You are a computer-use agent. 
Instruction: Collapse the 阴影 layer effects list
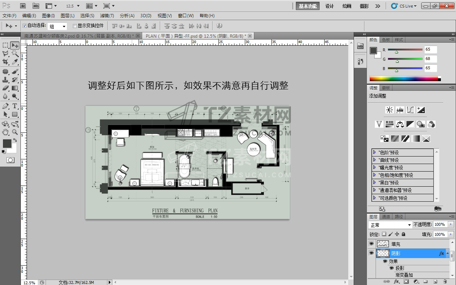(447, 253)
